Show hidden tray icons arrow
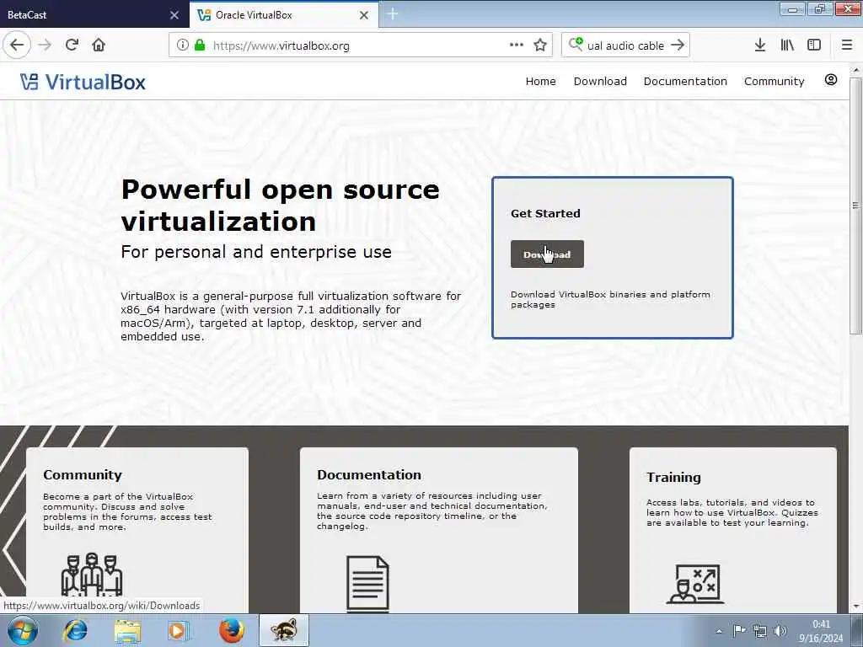The image size is (863, 647). point(719,631)
